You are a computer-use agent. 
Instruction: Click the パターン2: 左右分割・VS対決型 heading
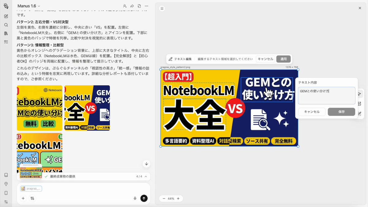(x=43, y=22)
